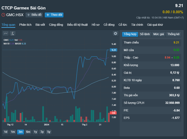Click the Tham chiếu value 9.21
Screen dimensions: 187x139
click(176, 42)
